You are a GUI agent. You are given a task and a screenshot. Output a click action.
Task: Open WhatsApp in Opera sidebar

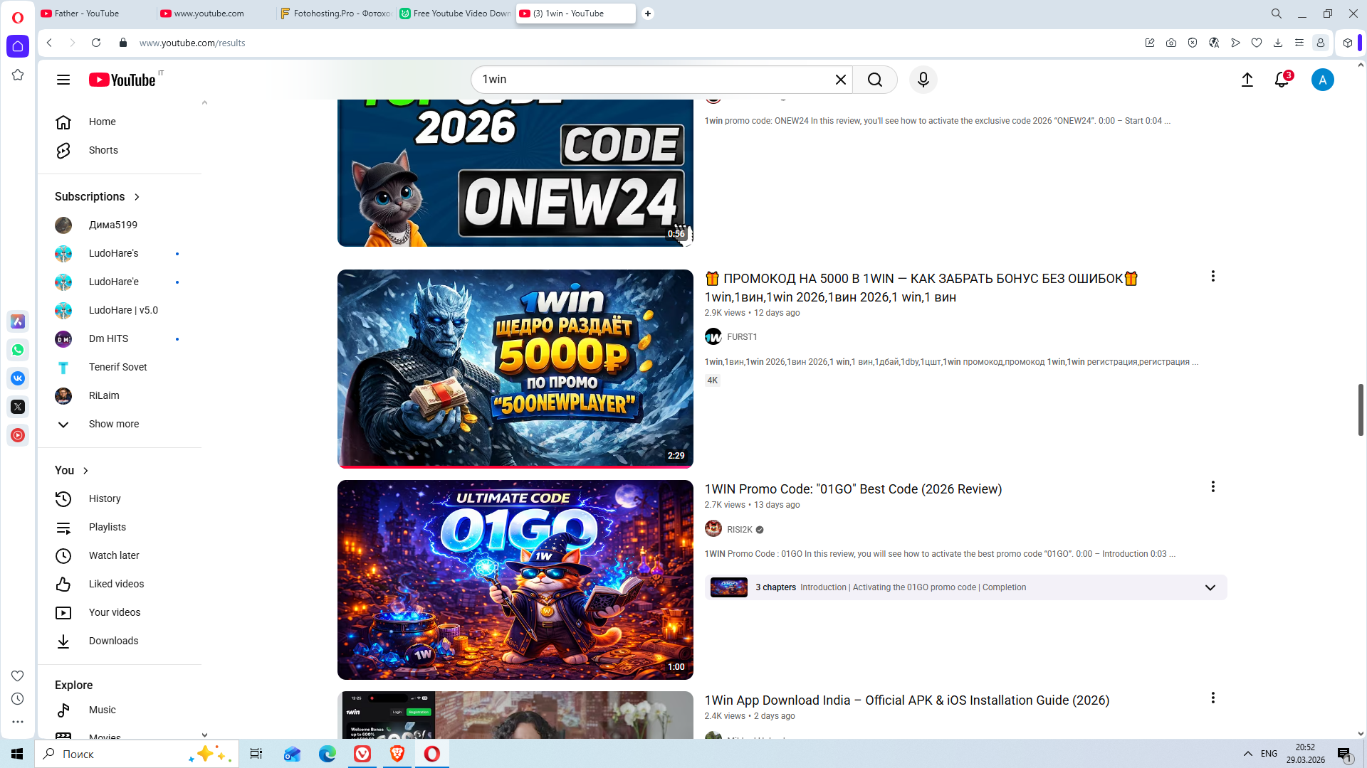click(18, 350)
